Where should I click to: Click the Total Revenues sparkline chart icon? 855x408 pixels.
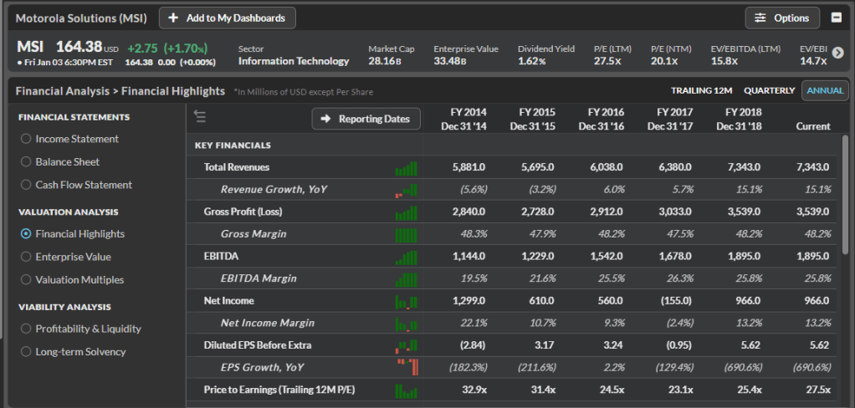tap(406, 168)
